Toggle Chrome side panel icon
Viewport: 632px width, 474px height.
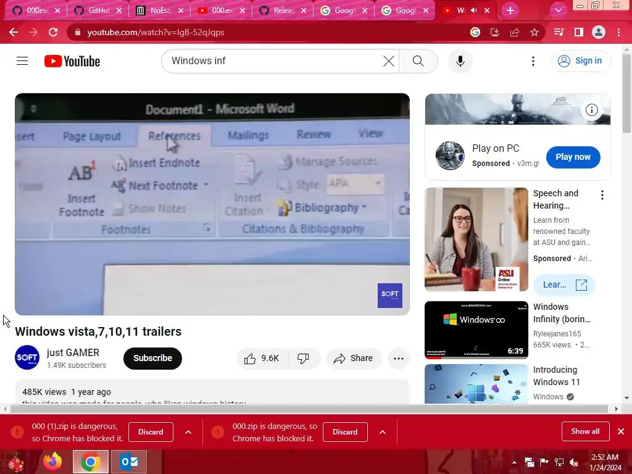point(579,32)
